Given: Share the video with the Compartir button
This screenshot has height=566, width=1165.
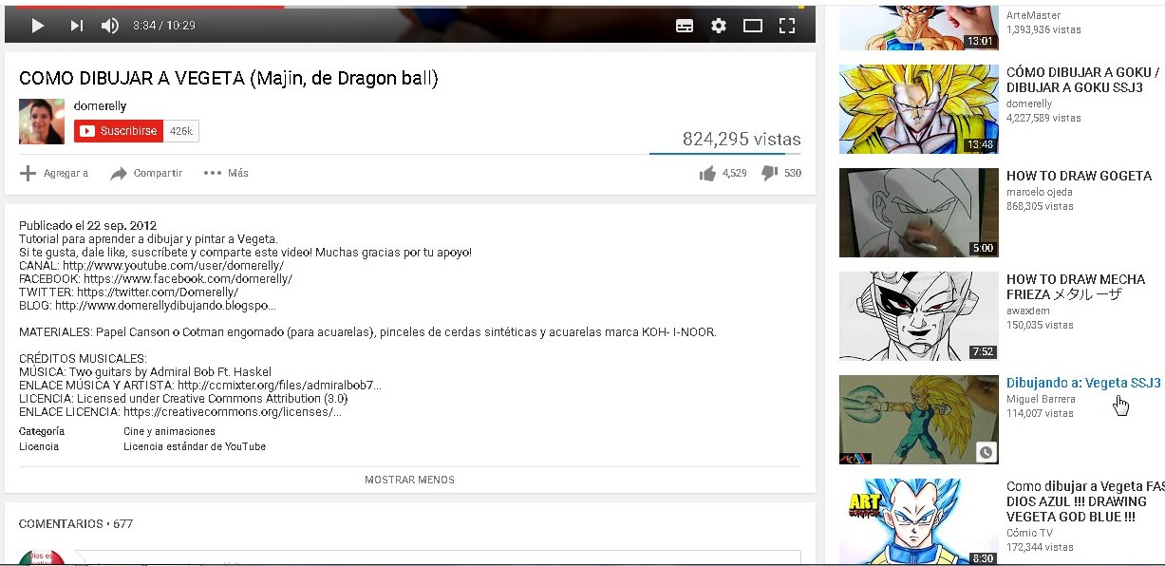Looking at the screenshot, I should coord(146,173).
